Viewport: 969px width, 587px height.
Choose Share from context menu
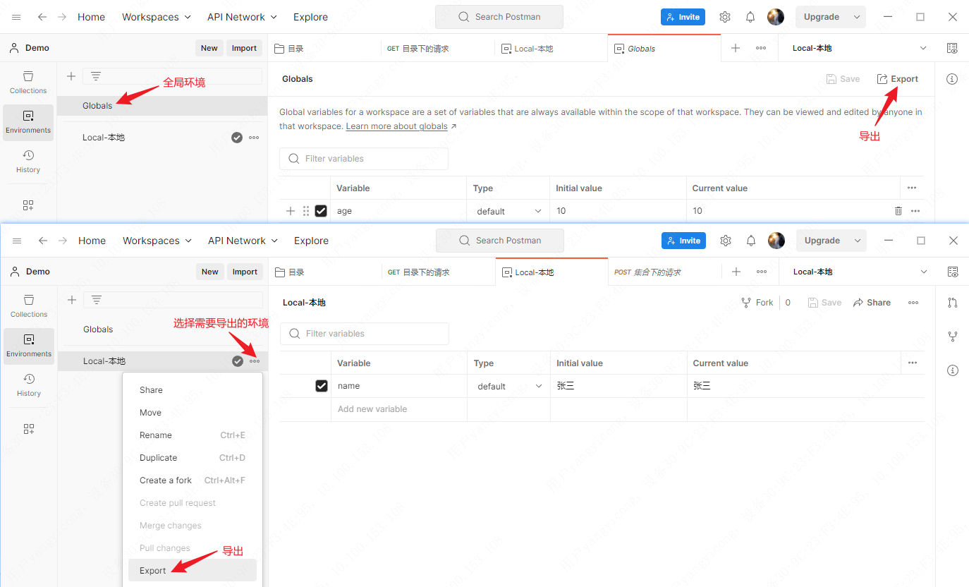coord(193,390)
